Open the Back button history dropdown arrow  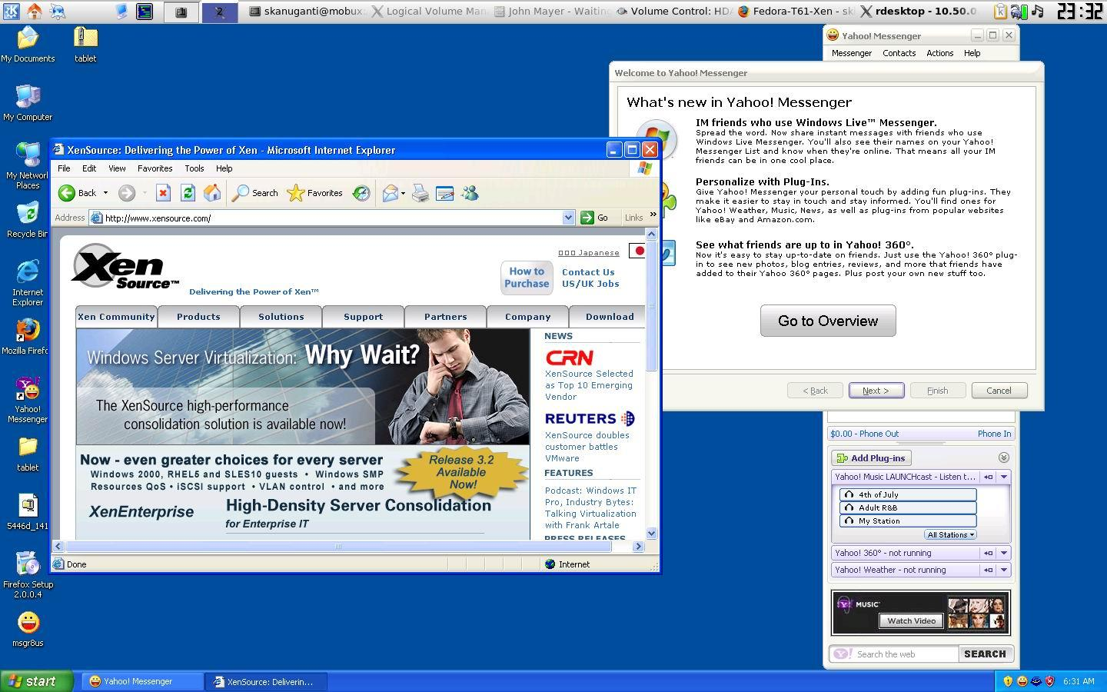coord(105,193)
